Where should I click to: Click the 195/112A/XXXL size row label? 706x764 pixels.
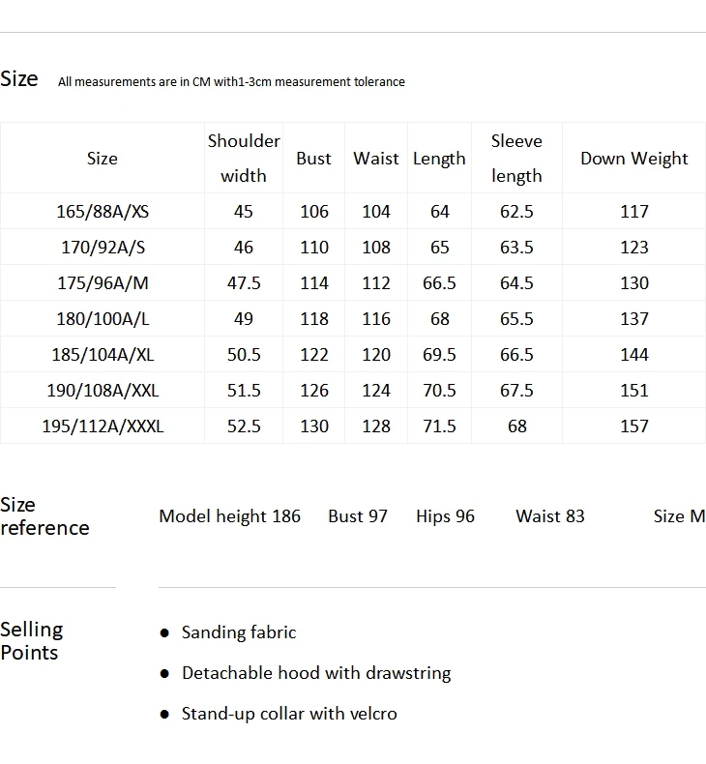pos(103,426)
